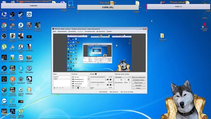Open Steam desktop shortcut
211x119 pixels.
pos(21,15)
